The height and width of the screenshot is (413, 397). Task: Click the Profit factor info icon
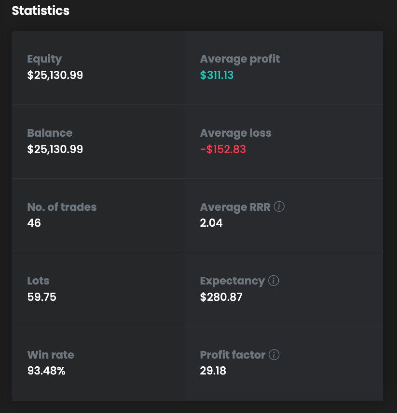pyautogui.click(x=274, y=355)
